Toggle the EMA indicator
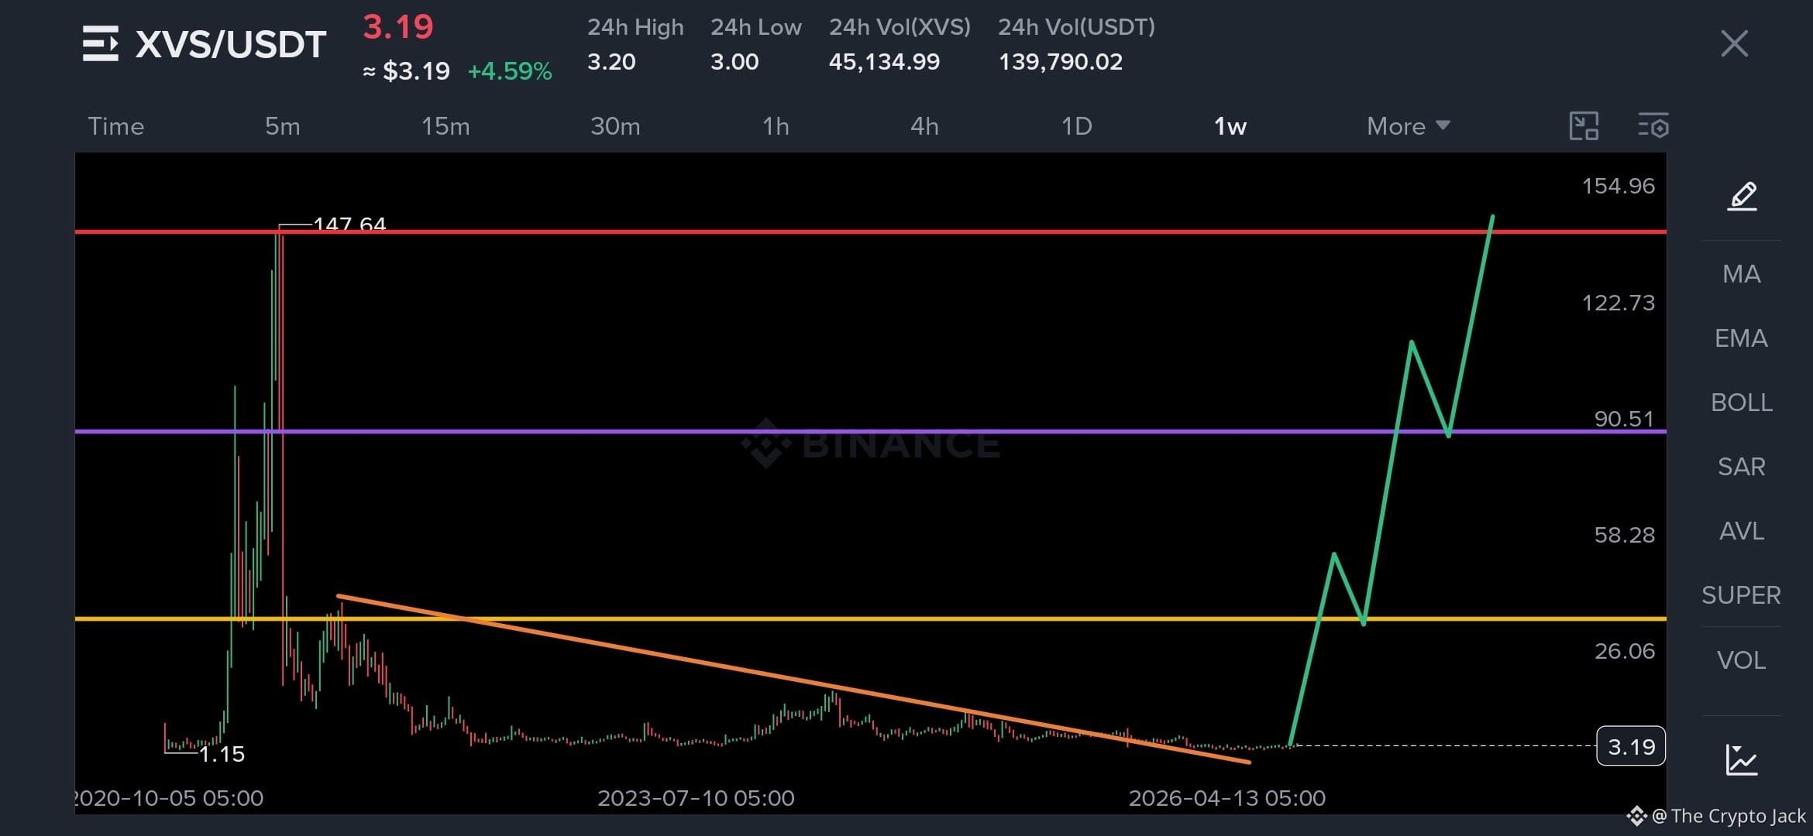1813x836 pixels. pyautogui.click(x=1741, y=338)
